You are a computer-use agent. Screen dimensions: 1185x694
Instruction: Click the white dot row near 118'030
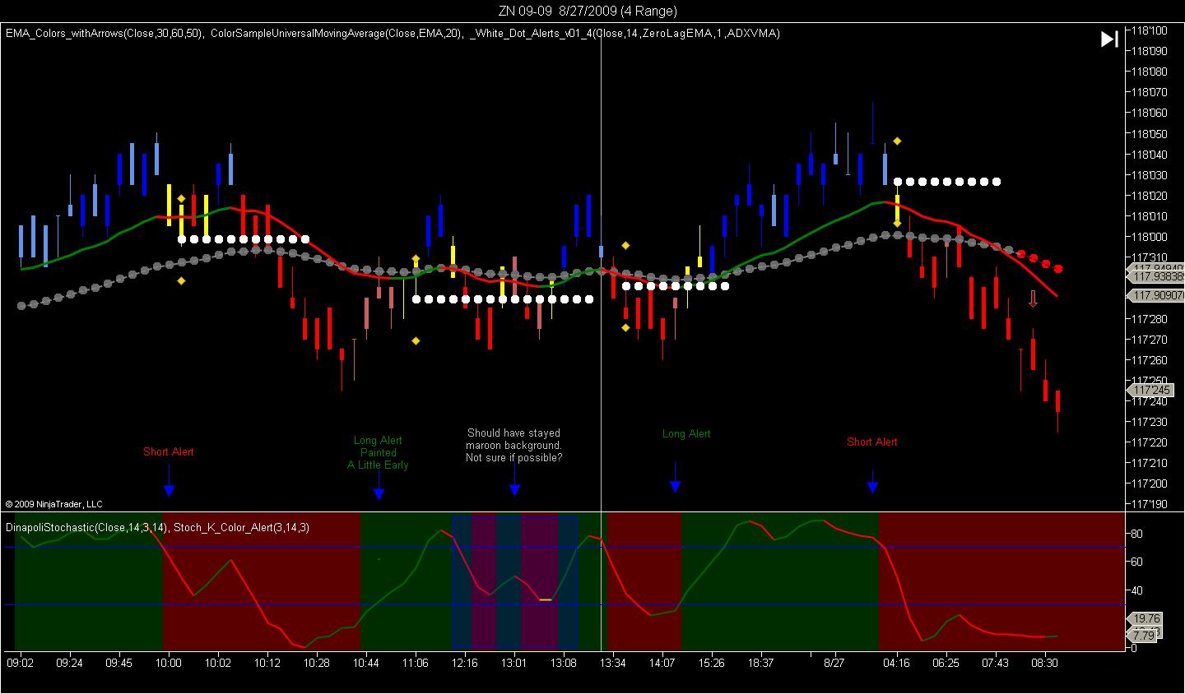(x=947, y=182)
